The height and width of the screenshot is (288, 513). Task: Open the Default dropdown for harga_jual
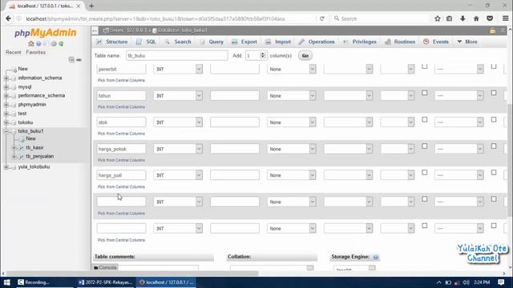click(x=291, y=175)
